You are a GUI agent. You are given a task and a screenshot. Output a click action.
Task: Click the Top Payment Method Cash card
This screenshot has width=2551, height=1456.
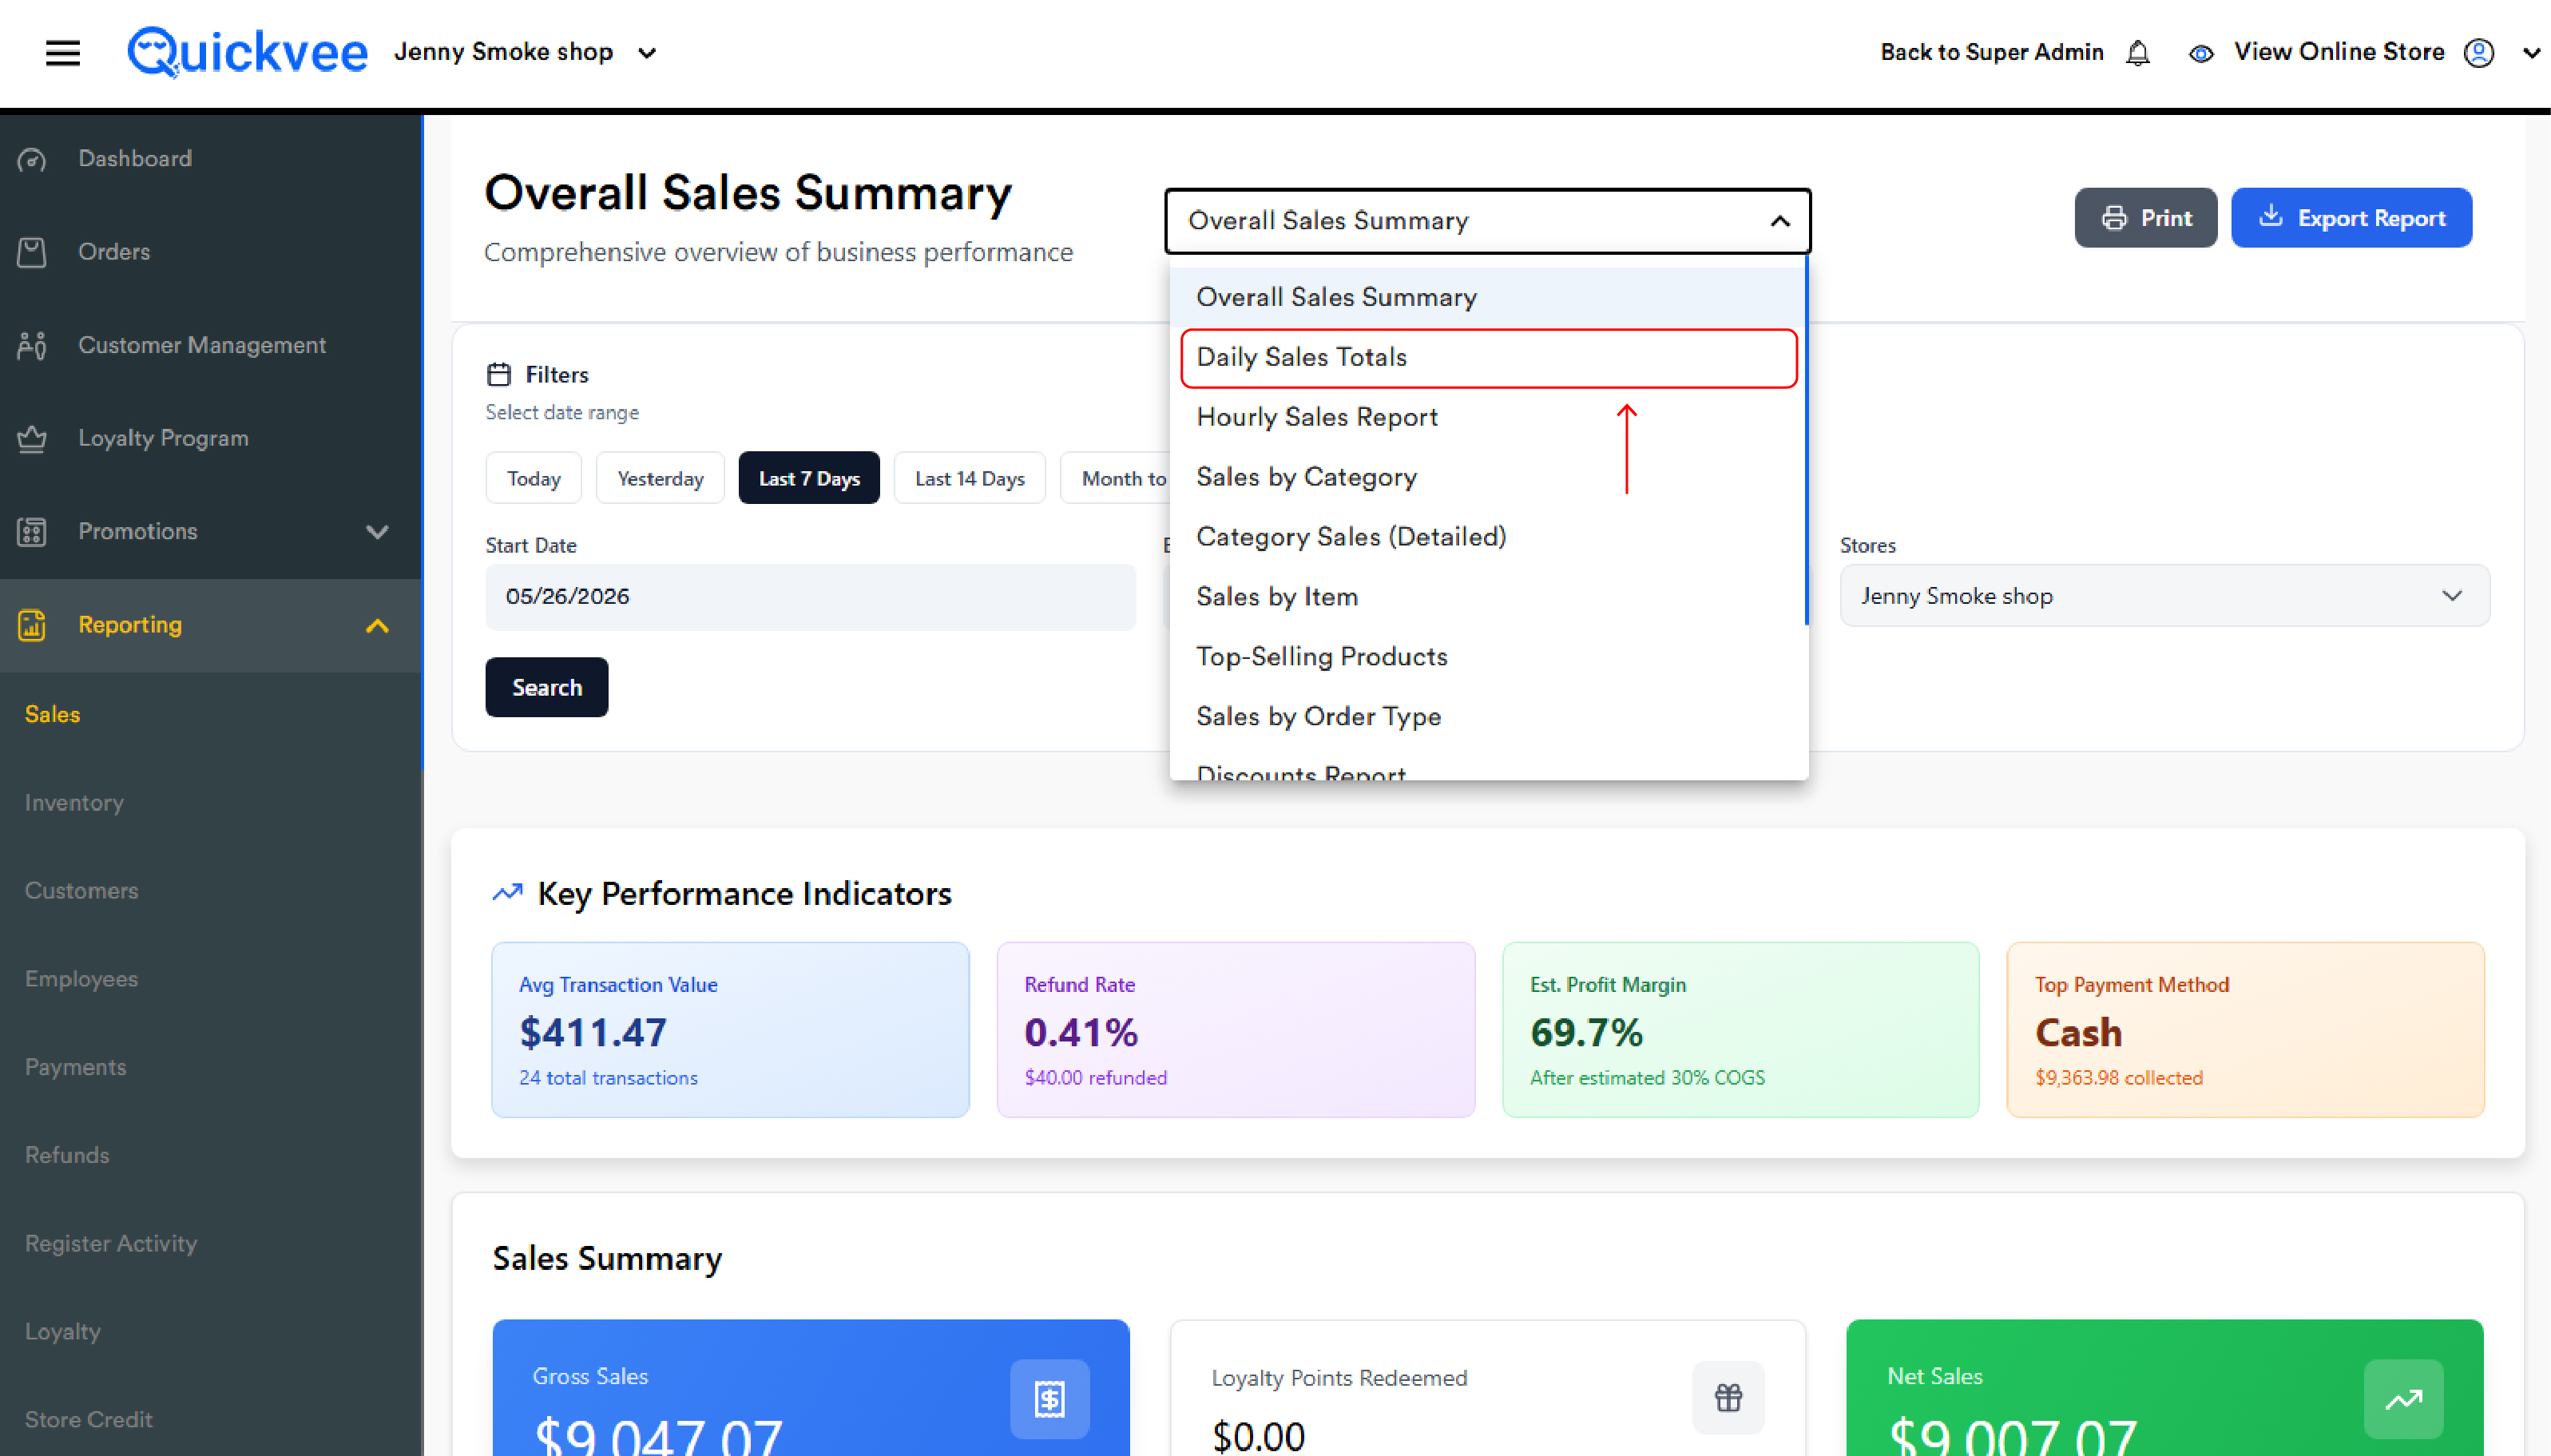(2245, 1029)
